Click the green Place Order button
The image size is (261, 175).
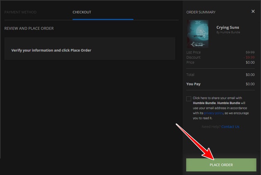[x=221, y=165]
